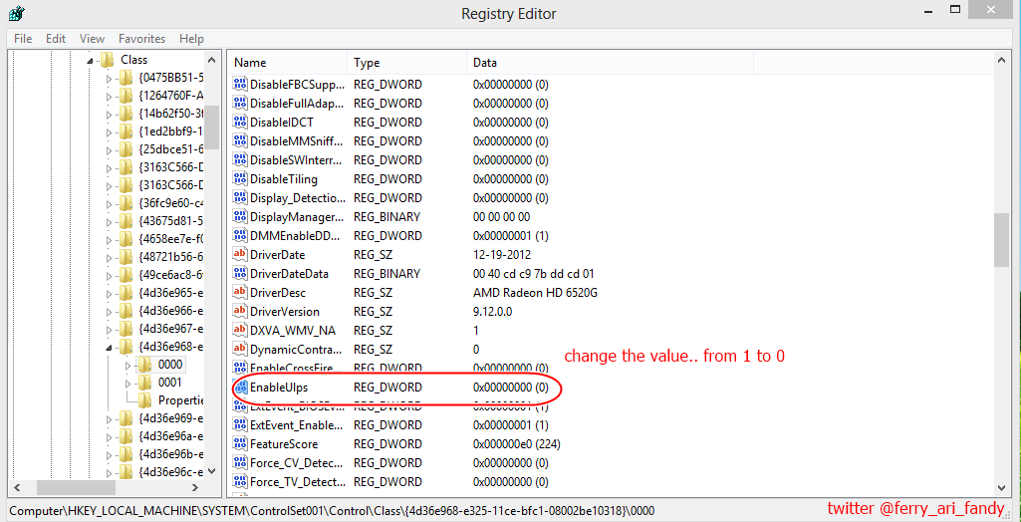Image resolution: width=1021 pixels, height=522 pixels.
Task: Click the folder icon of subkey 0000
Action: (144, 364)
